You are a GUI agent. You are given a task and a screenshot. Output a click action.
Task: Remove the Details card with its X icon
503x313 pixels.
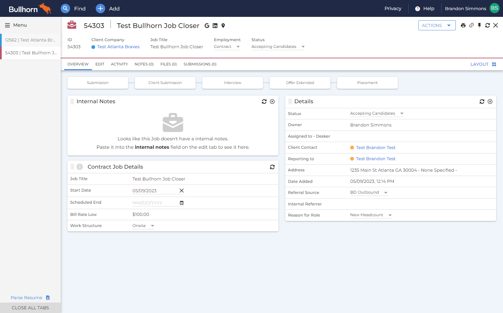click(490, 102)
